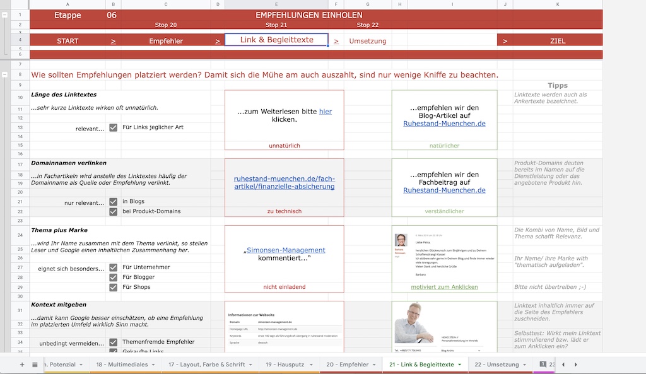Screen dimensions: 646x374
Task: Open dropdown arrow of '22 - Umsetzung' tab
Action: pyautogui.click(x=524, y=365)
